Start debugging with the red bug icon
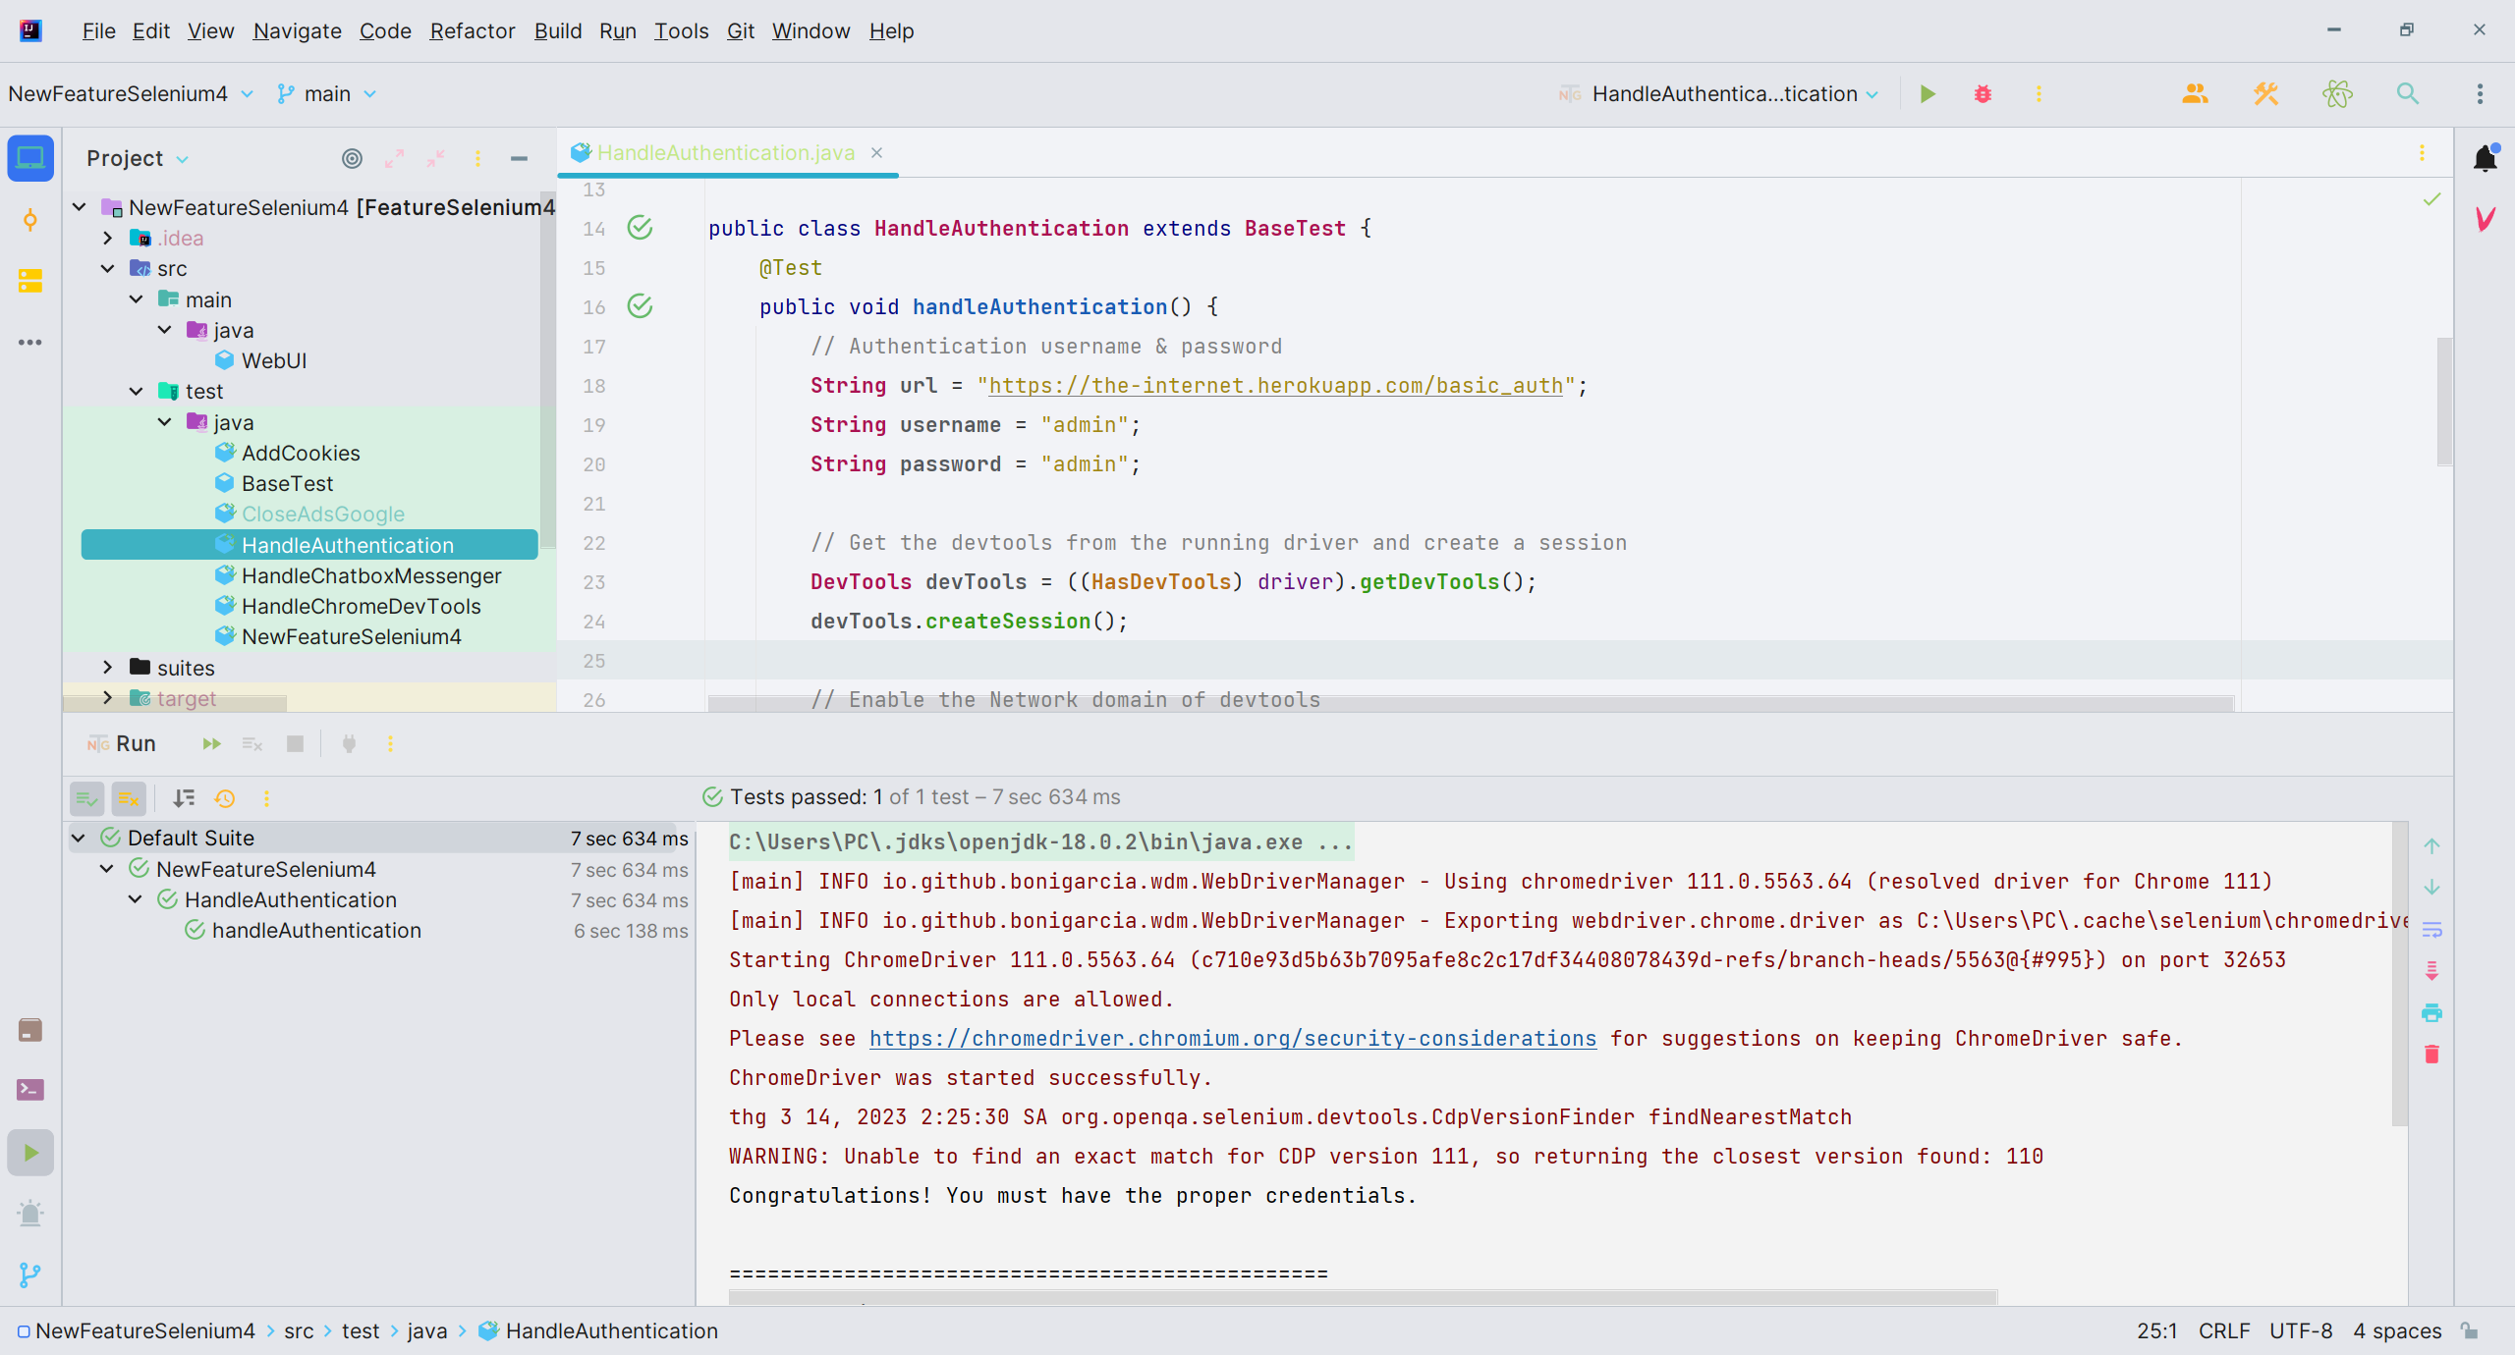Screen dimensions: 2515x1355 [x=1983, y=93]
